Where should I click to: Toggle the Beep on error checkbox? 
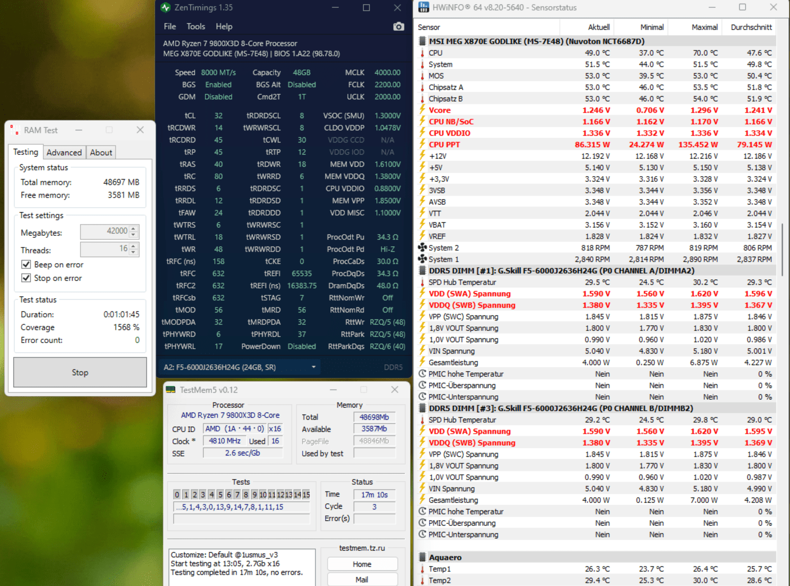tap(26, 264)
